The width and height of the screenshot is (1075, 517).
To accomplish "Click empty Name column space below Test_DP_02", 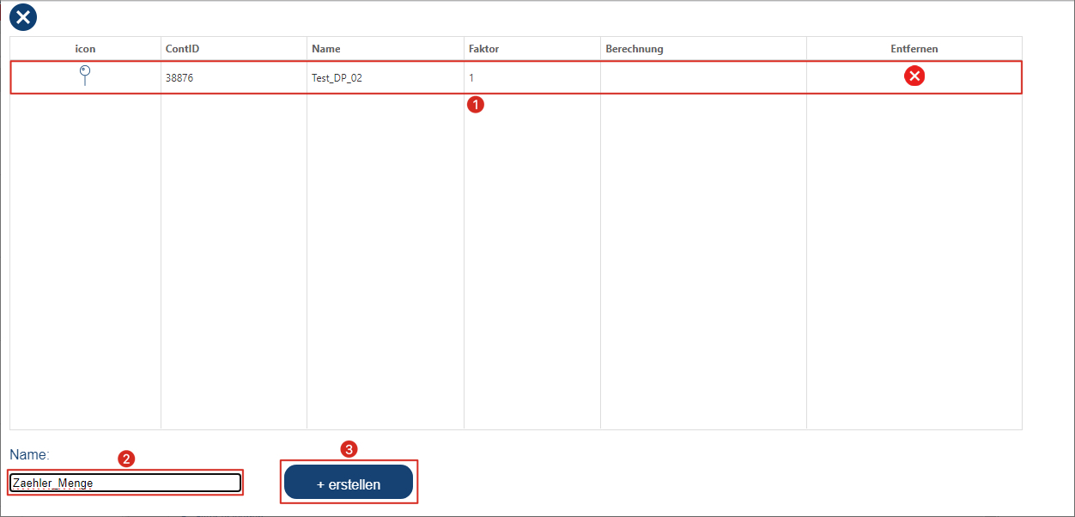I will click(x=385, y=258).
